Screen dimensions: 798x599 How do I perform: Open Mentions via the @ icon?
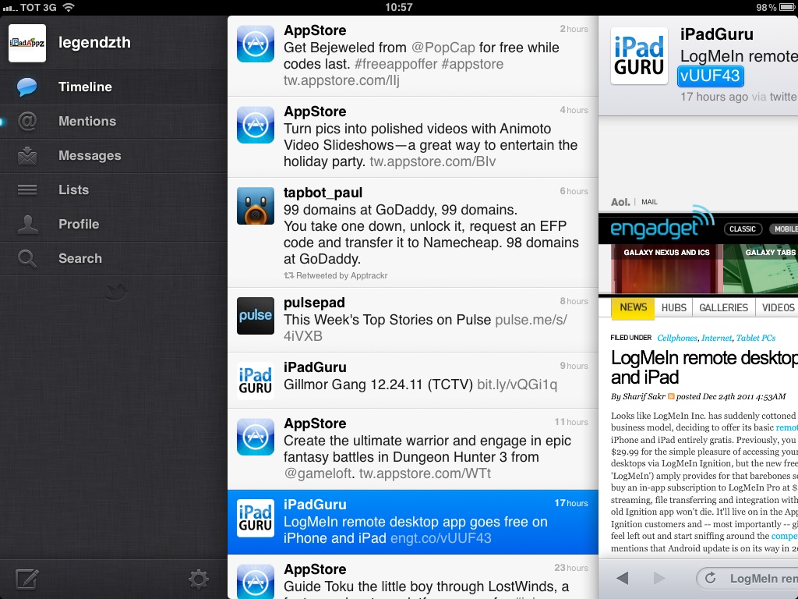27,121
